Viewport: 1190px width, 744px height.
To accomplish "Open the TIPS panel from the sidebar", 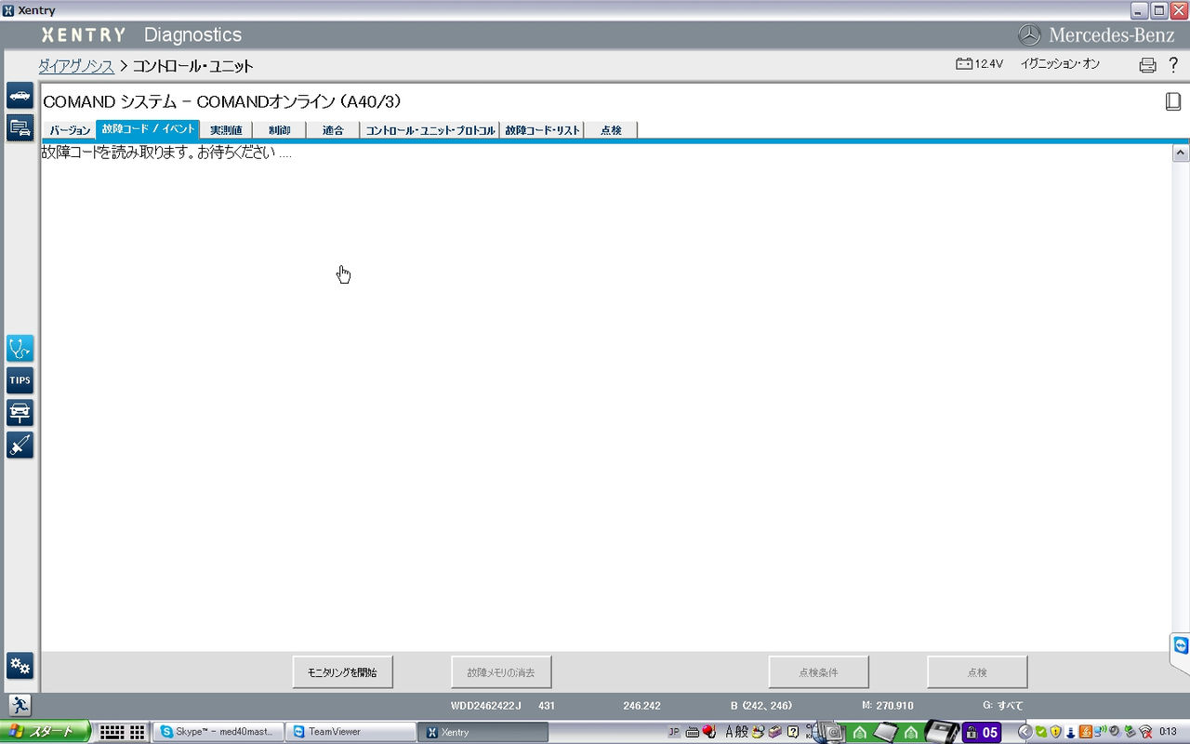I will point(20,379).
